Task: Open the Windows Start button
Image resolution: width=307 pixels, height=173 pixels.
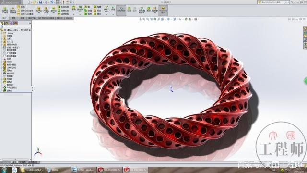Action: pos(4,170)
